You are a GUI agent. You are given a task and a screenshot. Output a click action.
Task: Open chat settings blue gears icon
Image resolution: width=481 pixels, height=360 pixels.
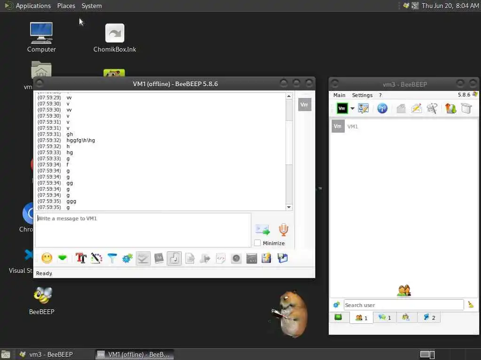tap(128, 258)
